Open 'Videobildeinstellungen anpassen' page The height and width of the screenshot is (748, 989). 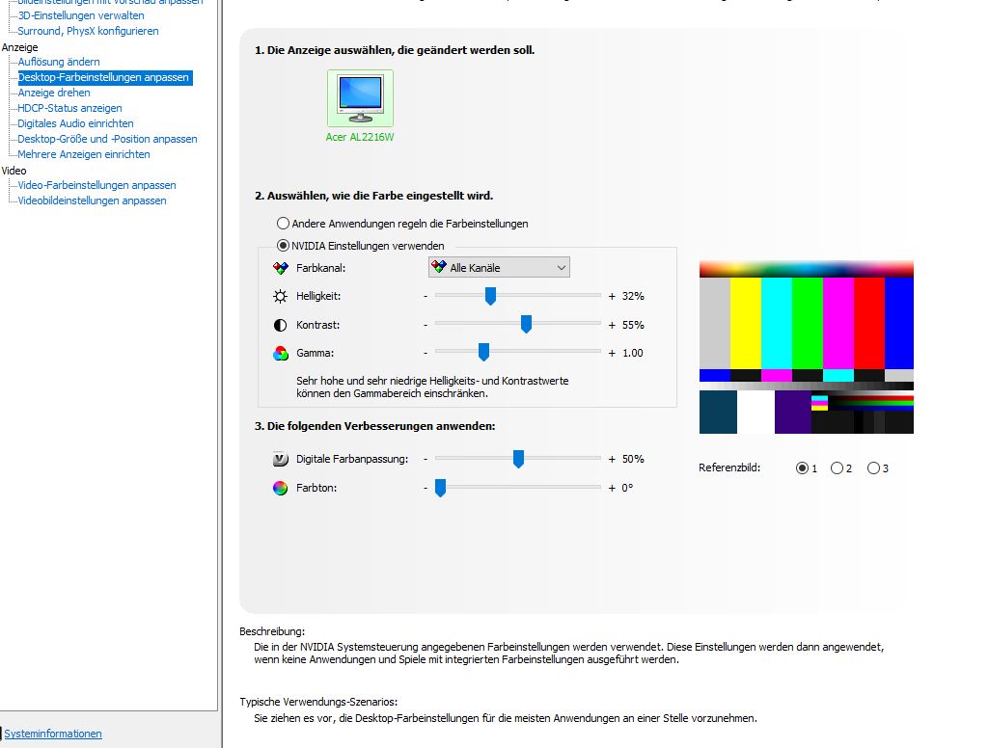(x=92, y=200)
